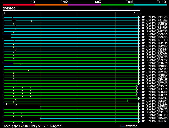
Task: Click UniRef100_C0PJ18 label
Action: coord(155,112)
